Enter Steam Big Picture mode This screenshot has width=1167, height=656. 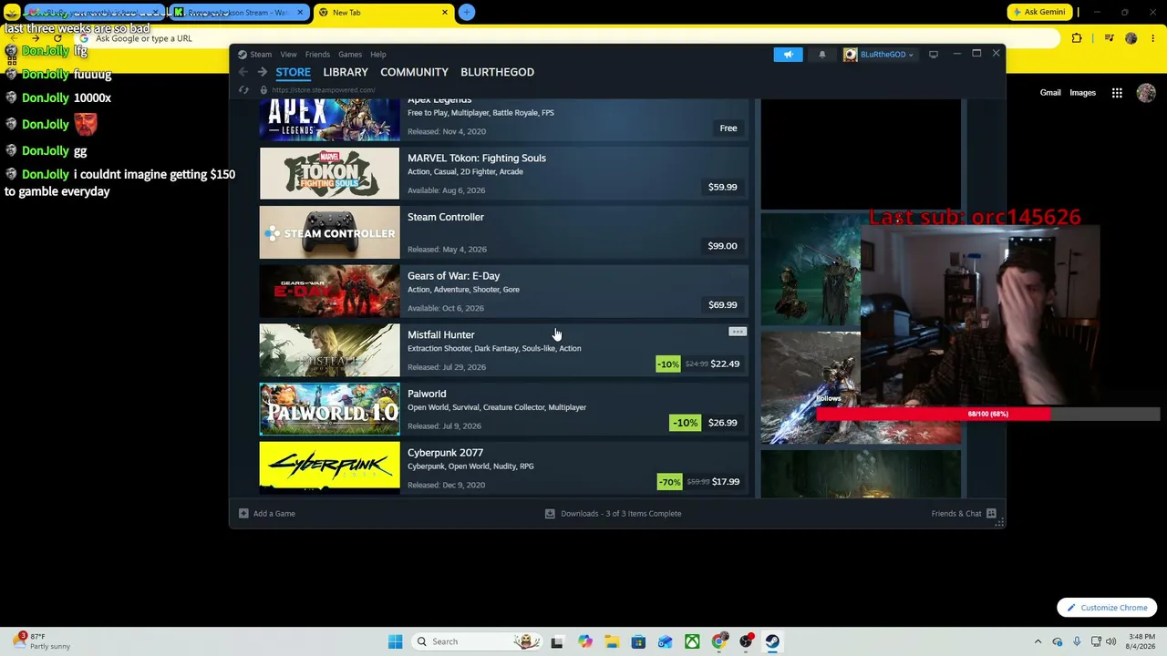(934, 55)
